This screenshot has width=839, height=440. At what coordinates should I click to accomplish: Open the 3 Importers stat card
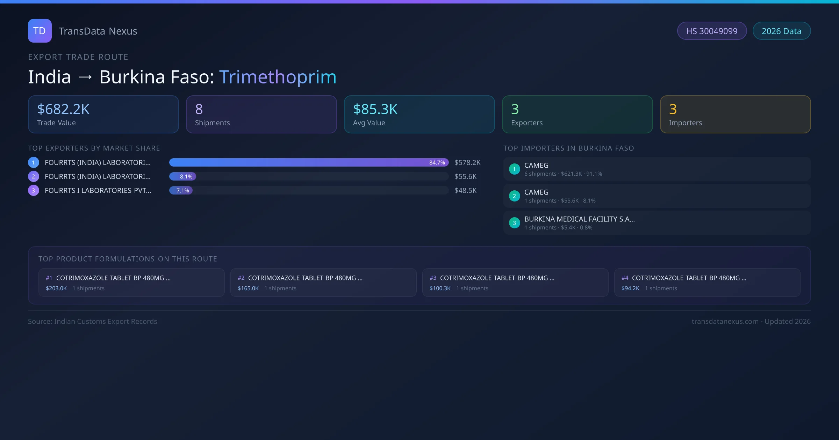click(x=735, y=115)
